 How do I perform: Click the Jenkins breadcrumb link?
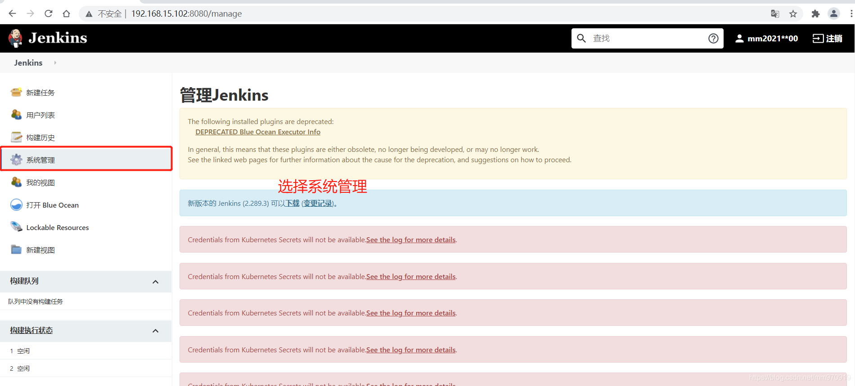(28, 63)
